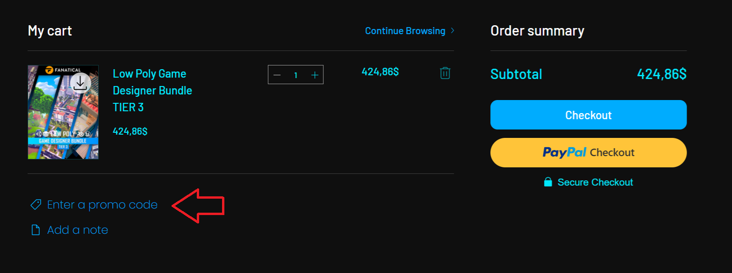The image size is (732, 273).
Task: Click the chevron beside Continue Browsing
Action: (x=452, y=31)
